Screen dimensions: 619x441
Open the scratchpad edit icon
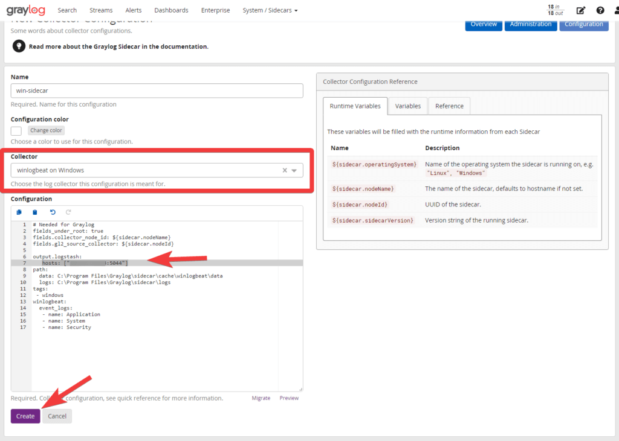click(x=581, y=10)
